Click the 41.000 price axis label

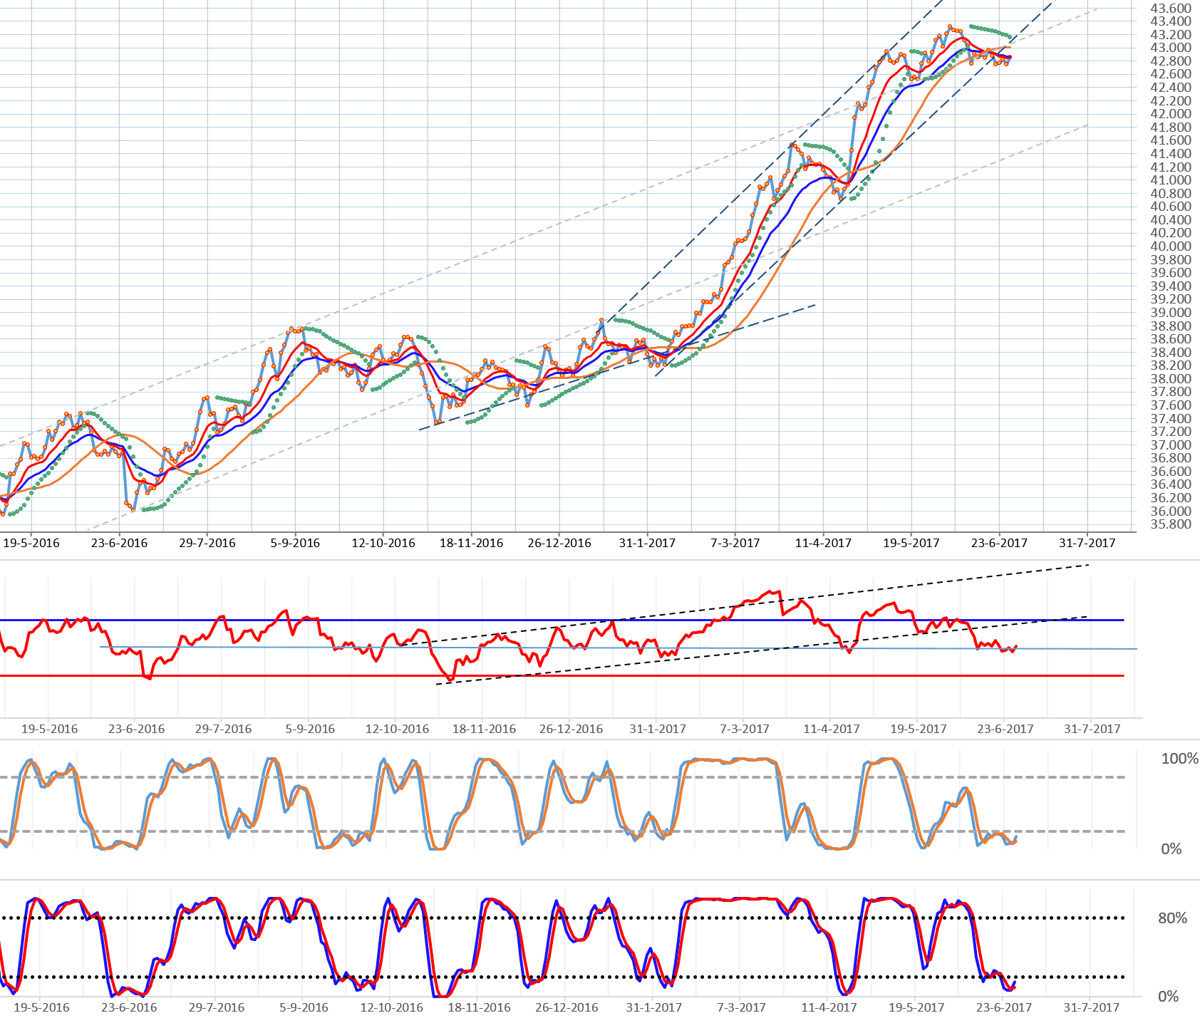[x=1171, y=180]
